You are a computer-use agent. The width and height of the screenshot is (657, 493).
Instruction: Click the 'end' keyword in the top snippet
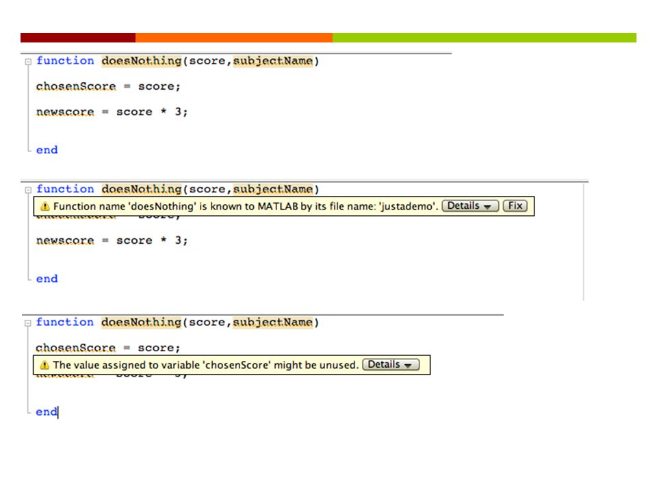[x=47, y=150]
